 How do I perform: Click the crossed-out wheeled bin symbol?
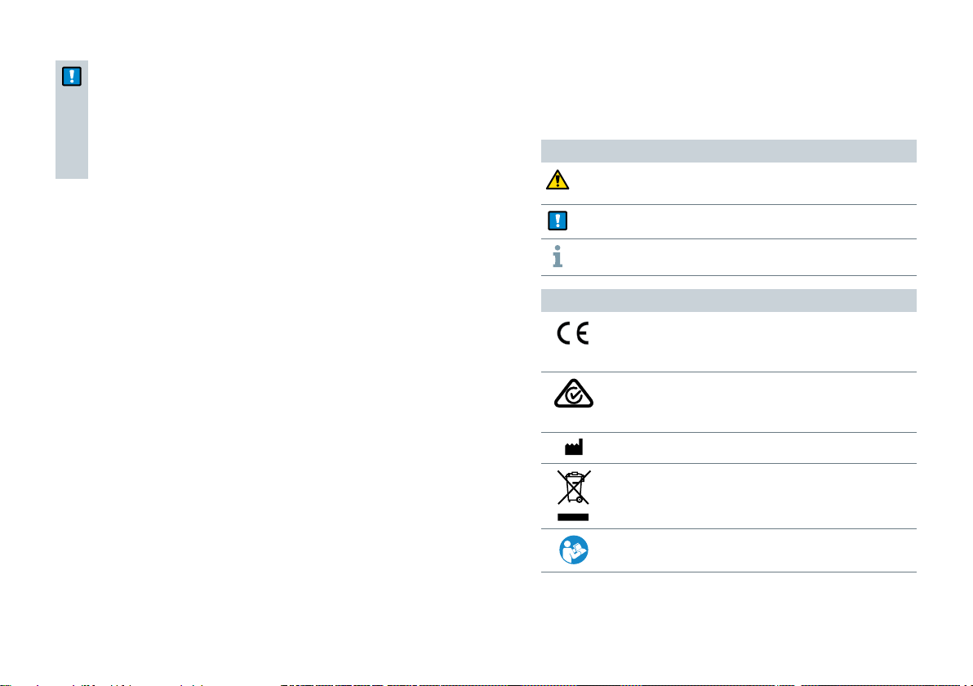point(573,488)
